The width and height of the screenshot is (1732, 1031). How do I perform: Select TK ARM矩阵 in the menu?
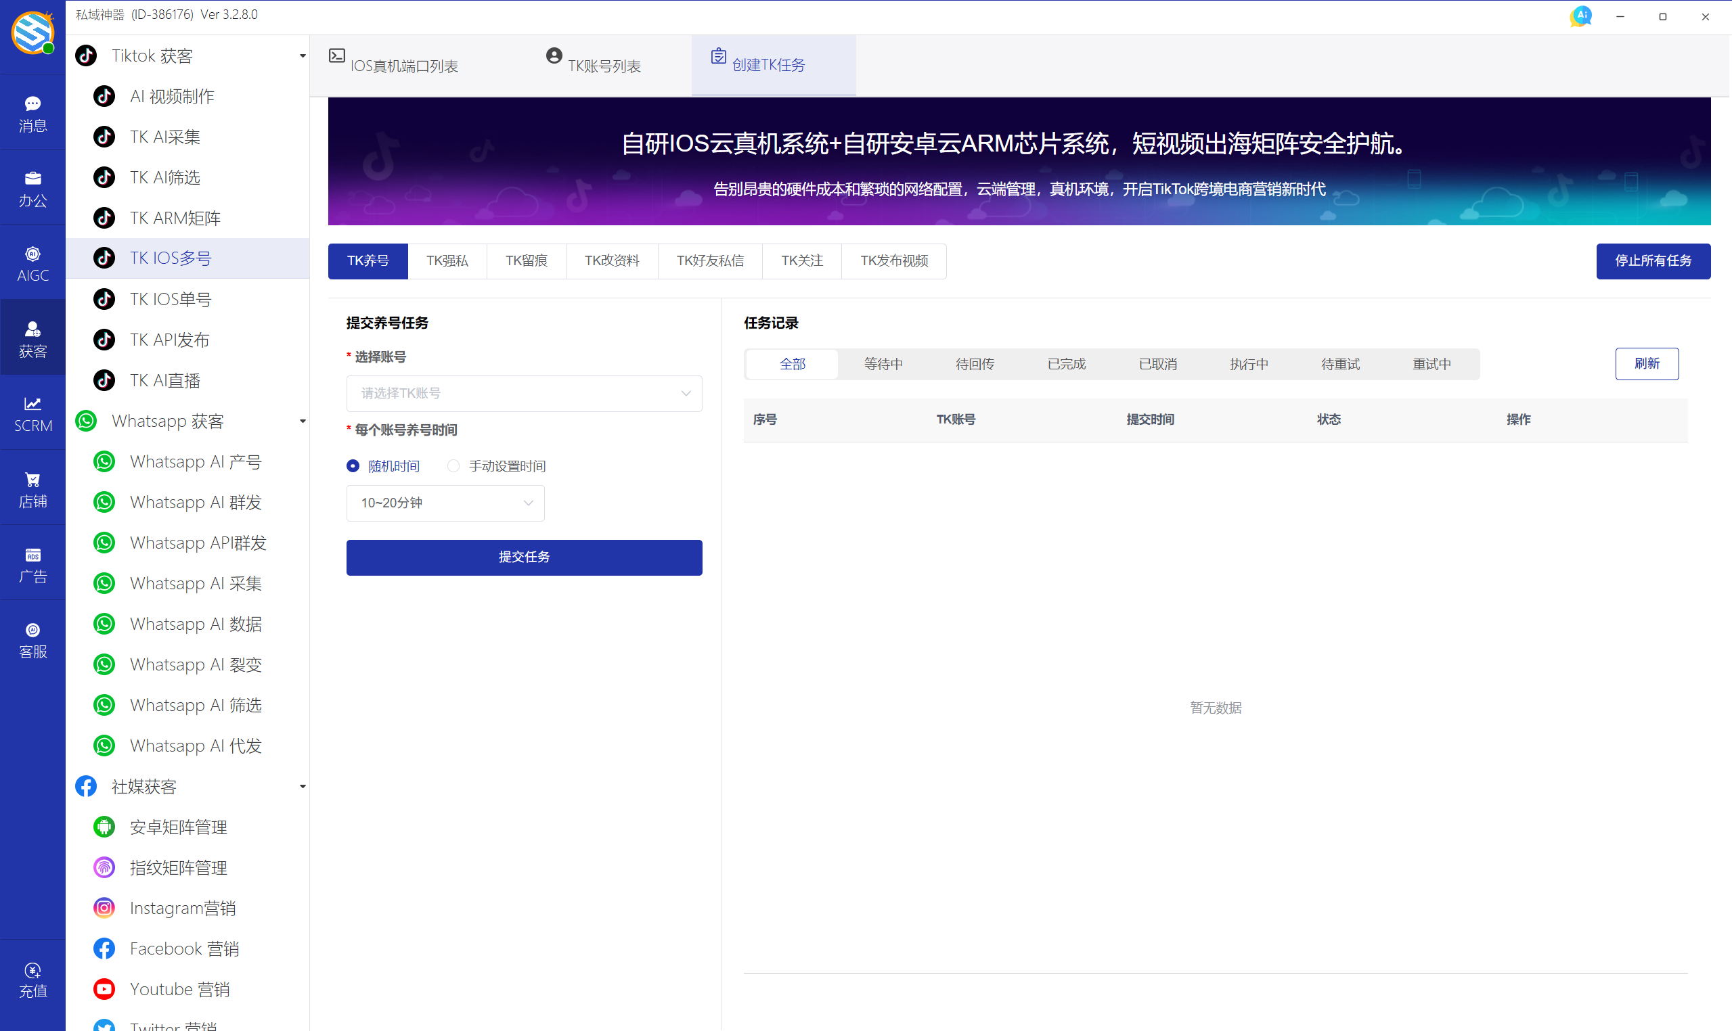pos(175,217)
